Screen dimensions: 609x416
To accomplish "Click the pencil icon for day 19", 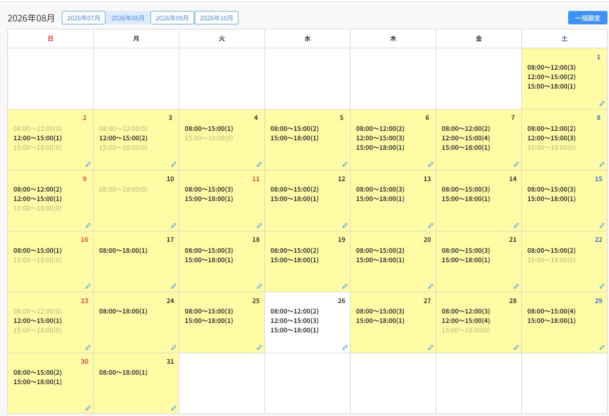I will (x=345, y=286).
